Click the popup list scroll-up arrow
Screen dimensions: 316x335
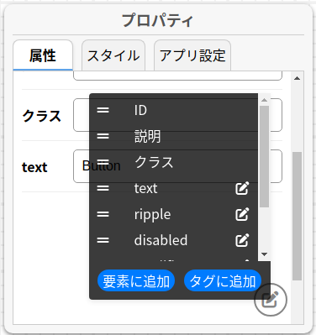264,100
